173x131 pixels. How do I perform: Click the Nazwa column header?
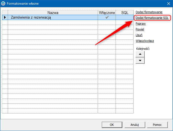(53, 13)
